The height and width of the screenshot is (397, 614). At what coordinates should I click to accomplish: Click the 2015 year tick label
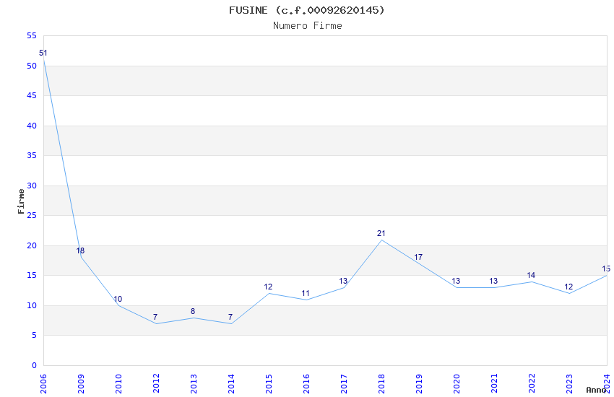[x=269, y=384]
